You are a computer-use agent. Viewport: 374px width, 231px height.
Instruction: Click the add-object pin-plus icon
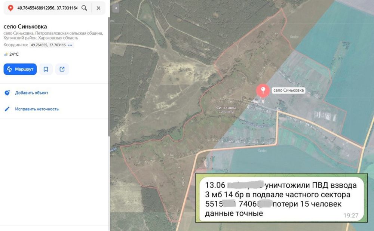(7, 93)
